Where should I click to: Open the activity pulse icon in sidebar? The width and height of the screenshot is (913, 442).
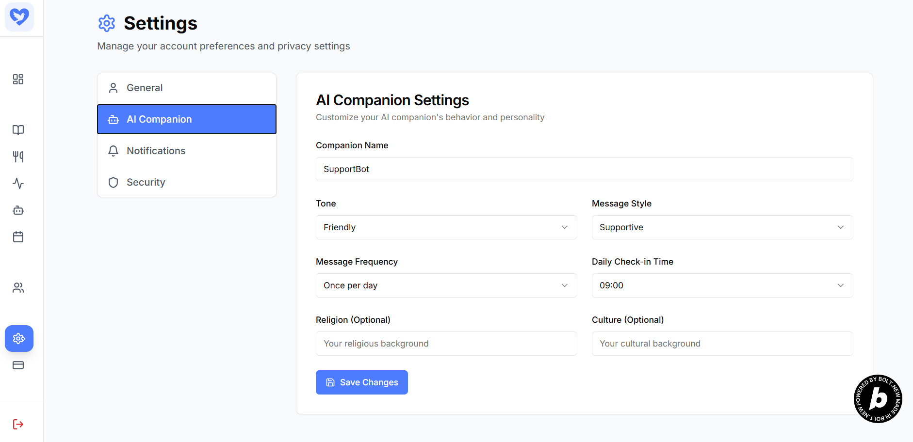(18, 184)
